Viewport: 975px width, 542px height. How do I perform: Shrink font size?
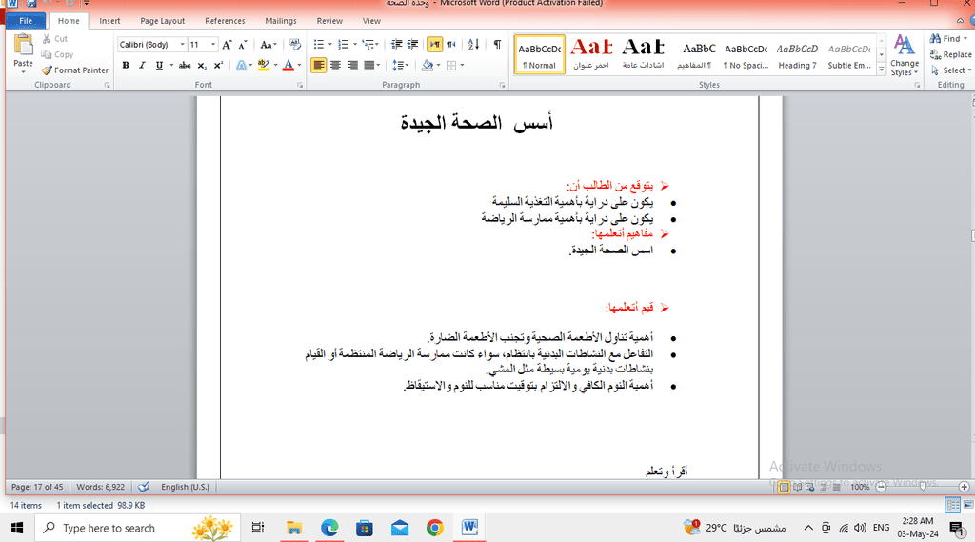243,45
